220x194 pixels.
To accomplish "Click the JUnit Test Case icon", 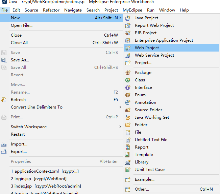I will point(128,170).
